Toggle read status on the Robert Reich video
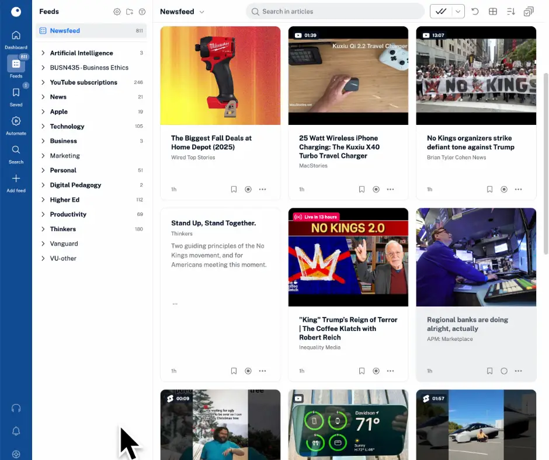The width and height of the screenshot is (549, 460). pos(376,371)
